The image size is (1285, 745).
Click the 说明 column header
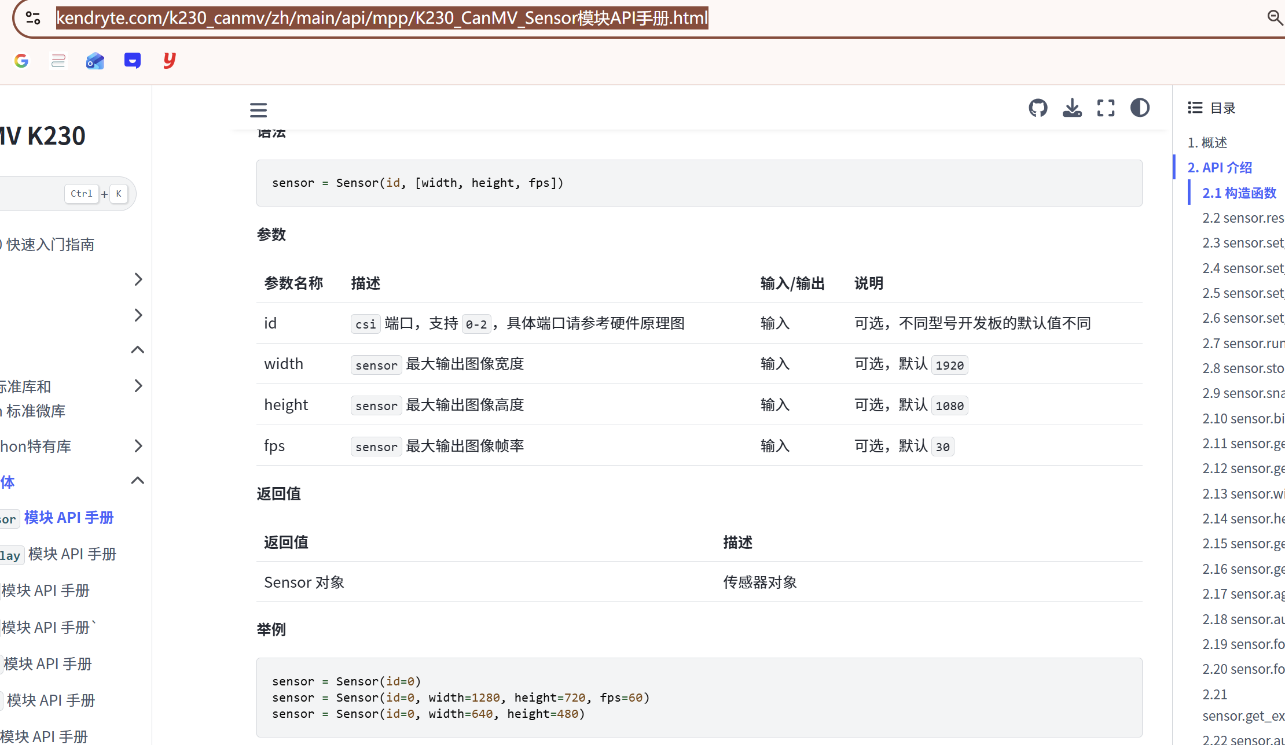coord(869,283)
